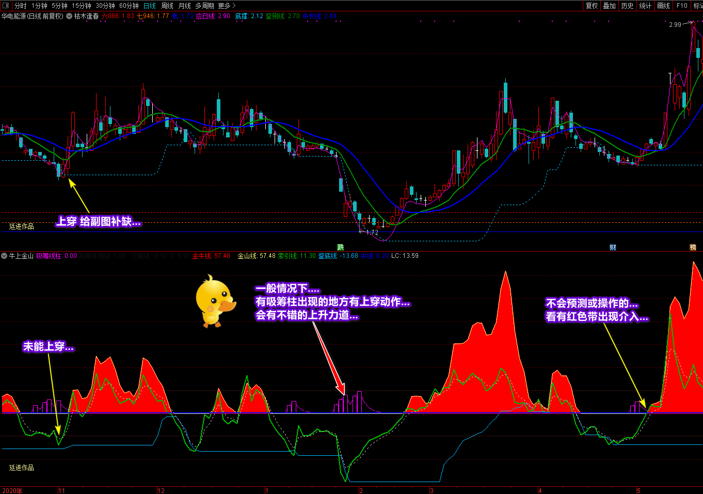703x494 pixels.
Task: Switch to the 60分钟 period
Action: coord(129,6)
